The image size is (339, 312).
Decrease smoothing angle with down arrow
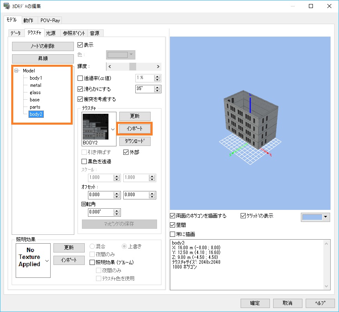157,90
